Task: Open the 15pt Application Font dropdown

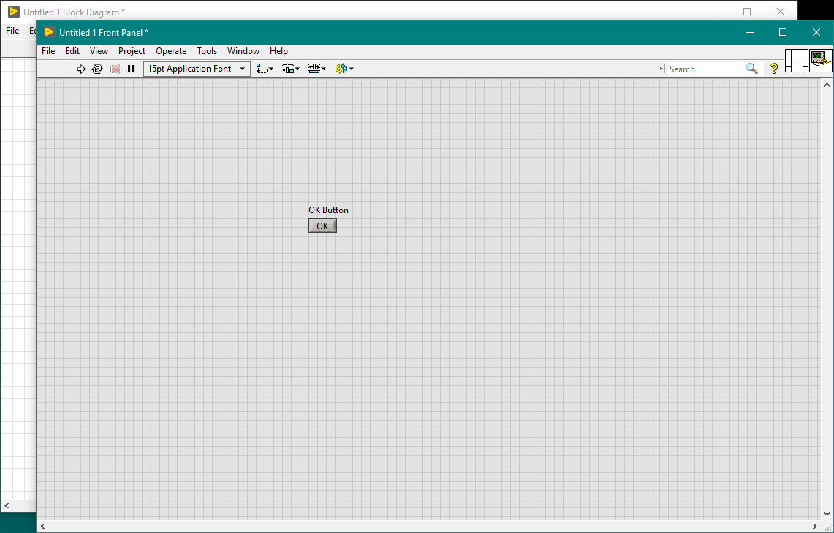Action: 197,69
